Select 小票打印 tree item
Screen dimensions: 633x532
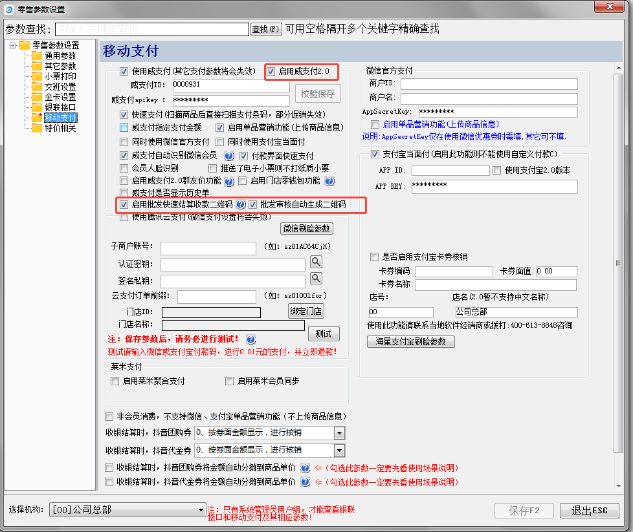tap(60, 76)
